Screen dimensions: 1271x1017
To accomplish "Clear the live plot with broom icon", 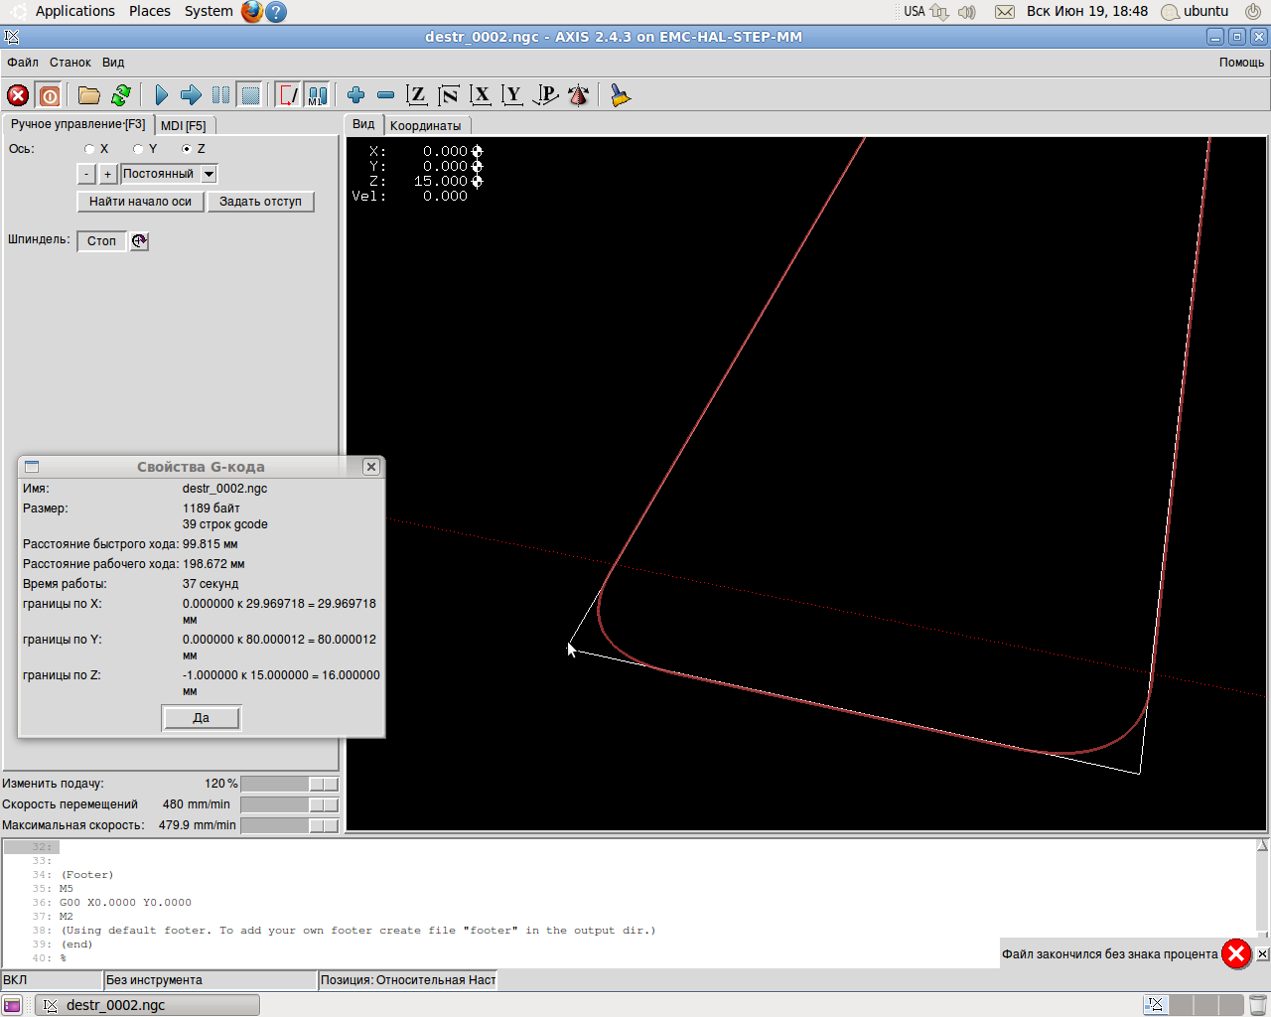I will (x=621, y=95).
